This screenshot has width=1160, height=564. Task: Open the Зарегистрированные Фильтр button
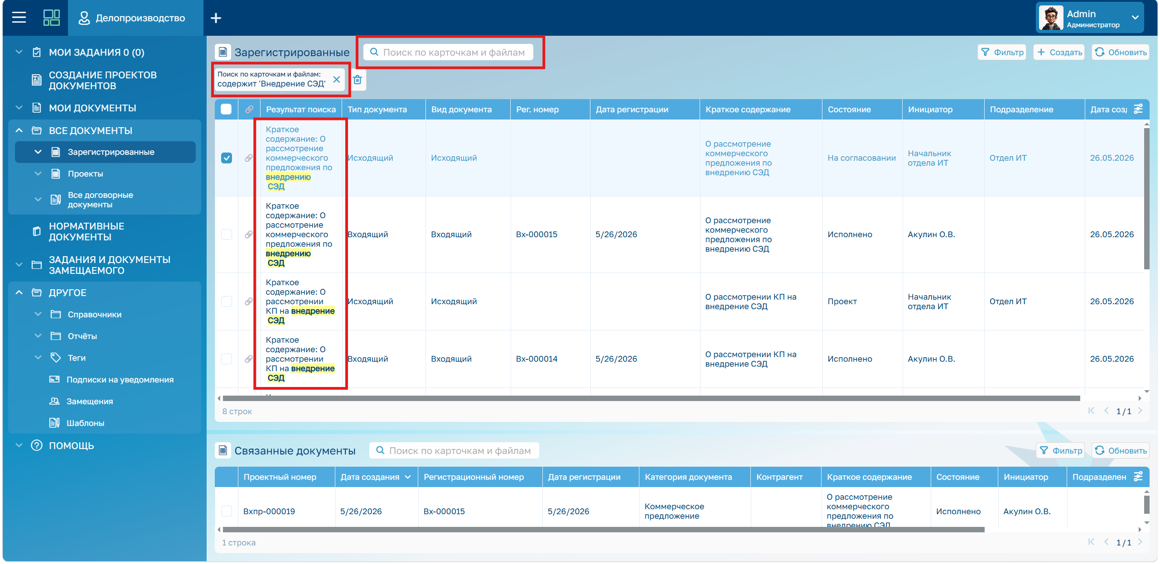[1002, 52]
